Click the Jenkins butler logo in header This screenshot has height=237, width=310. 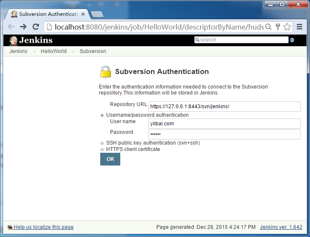click(x=13, y=41)
